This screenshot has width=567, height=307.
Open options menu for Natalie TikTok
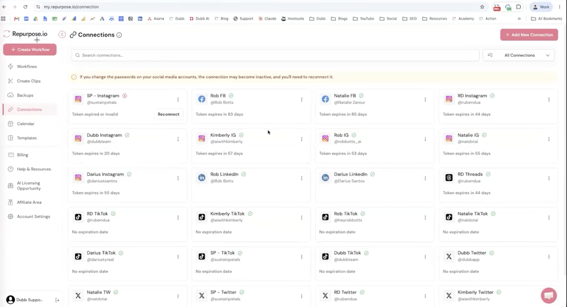549,218
